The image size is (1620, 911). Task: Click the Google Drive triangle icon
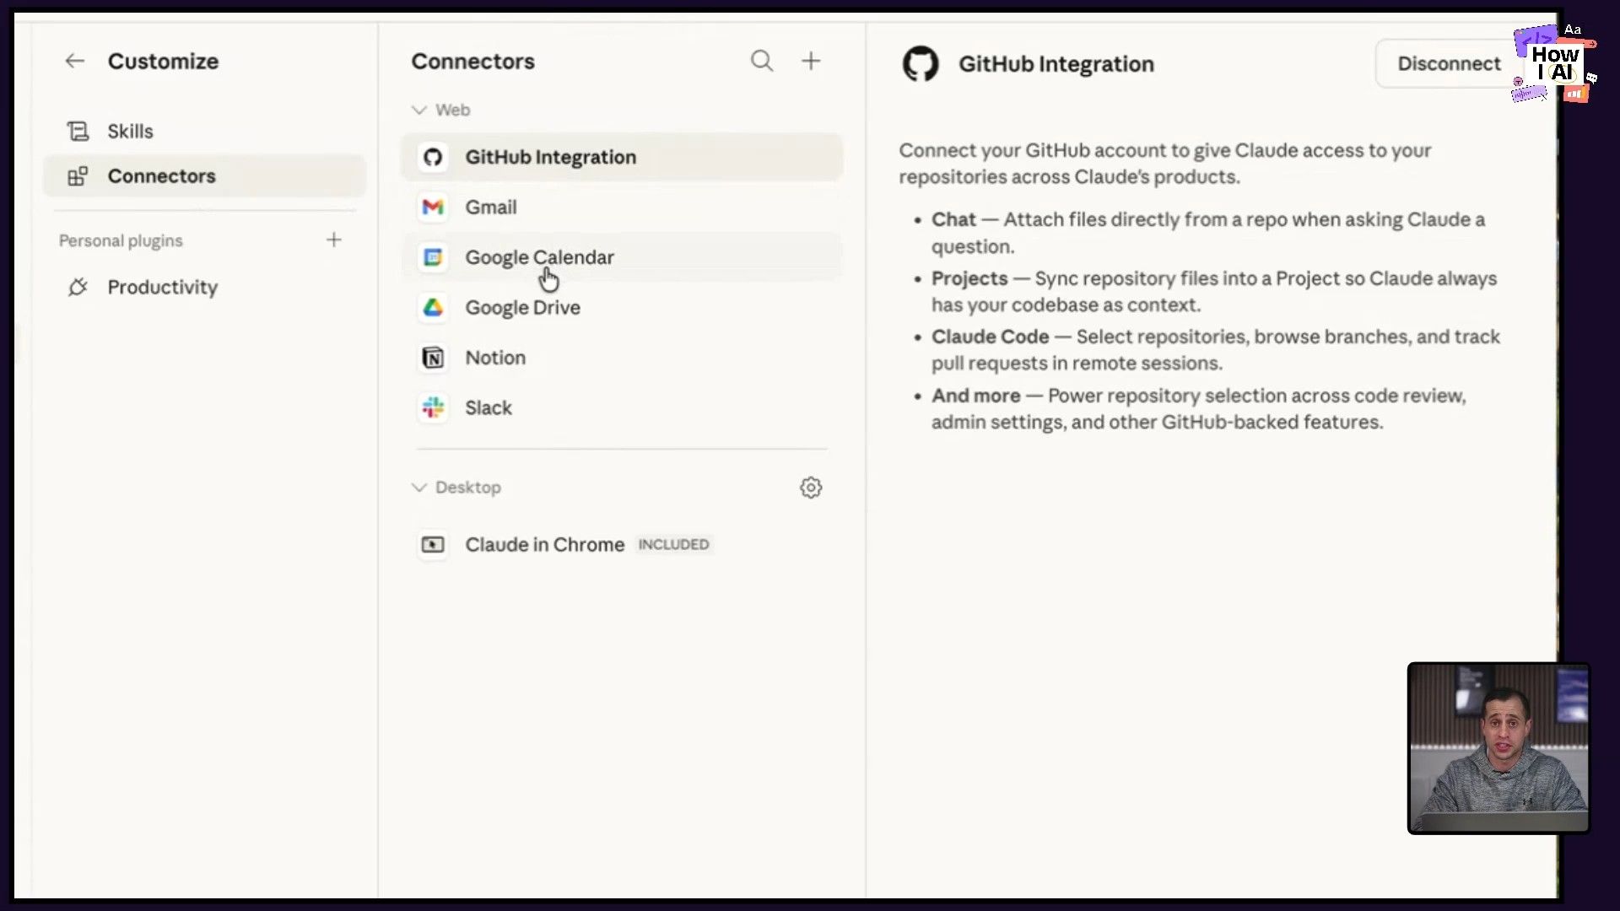pos(433,308)
